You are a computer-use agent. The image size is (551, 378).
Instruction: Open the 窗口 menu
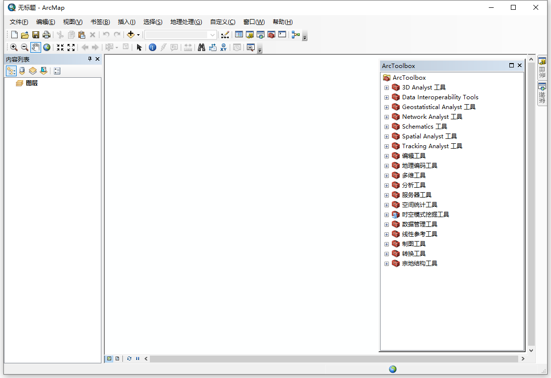point(254,22)
